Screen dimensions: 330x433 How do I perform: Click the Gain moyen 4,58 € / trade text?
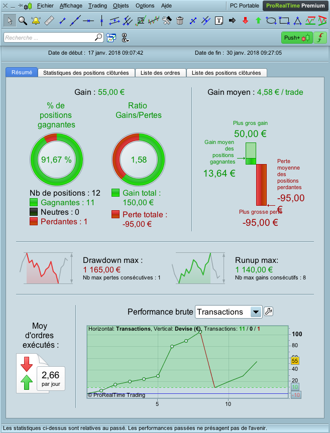tap(255, 92)
